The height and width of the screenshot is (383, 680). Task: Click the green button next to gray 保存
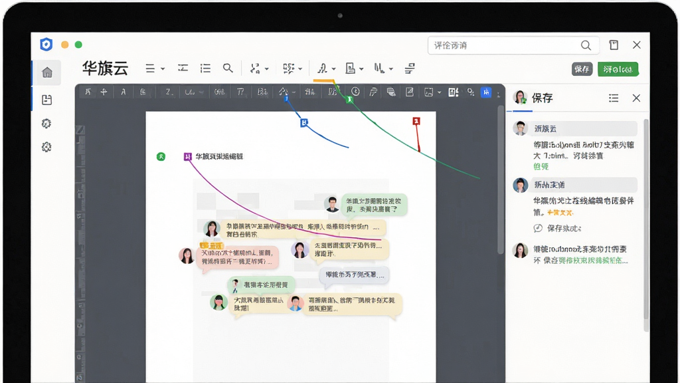coord(618,69)
